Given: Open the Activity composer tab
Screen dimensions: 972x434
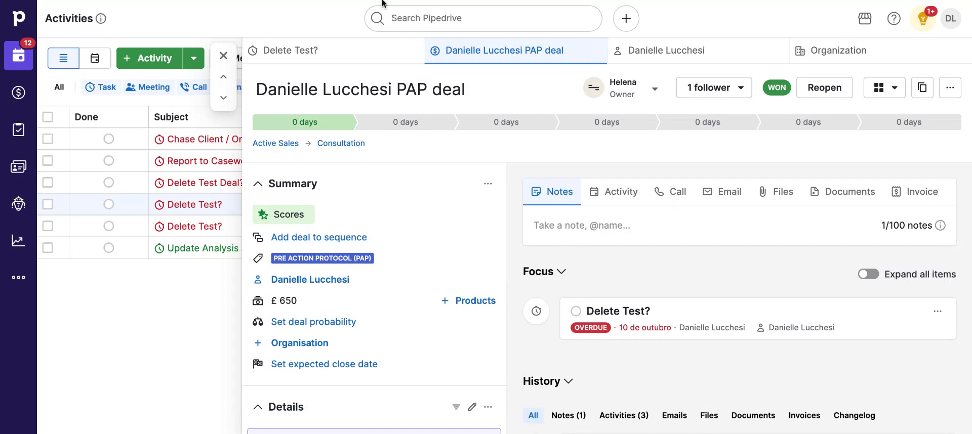Looking at the screenshot, I should coord(614,192).
